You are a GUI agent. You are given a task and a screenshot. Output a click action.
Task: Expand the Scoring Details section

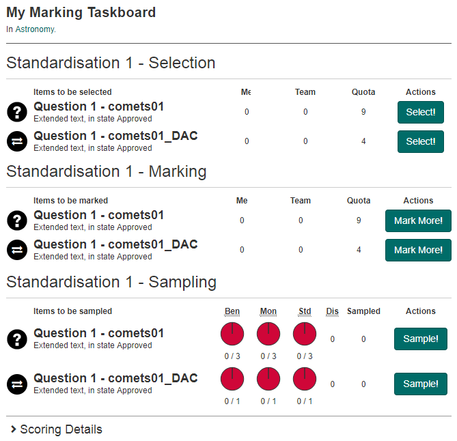pos(57,429)
